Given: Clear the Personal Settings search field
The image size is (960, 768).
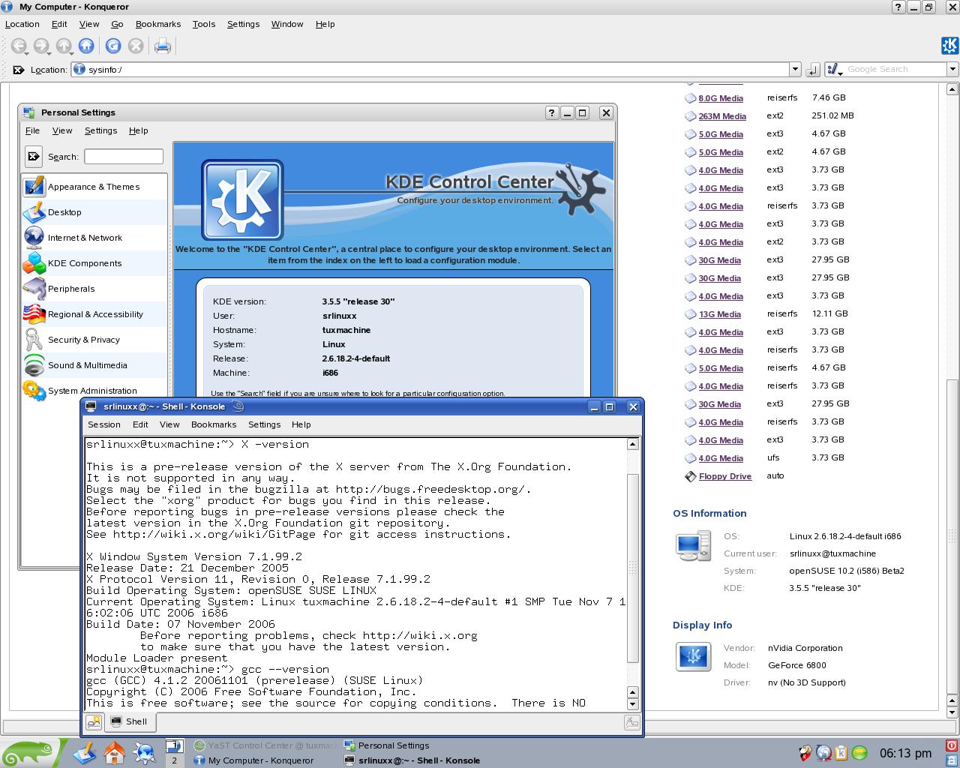Looking at the screenshot, I should [x=34, y=156].
